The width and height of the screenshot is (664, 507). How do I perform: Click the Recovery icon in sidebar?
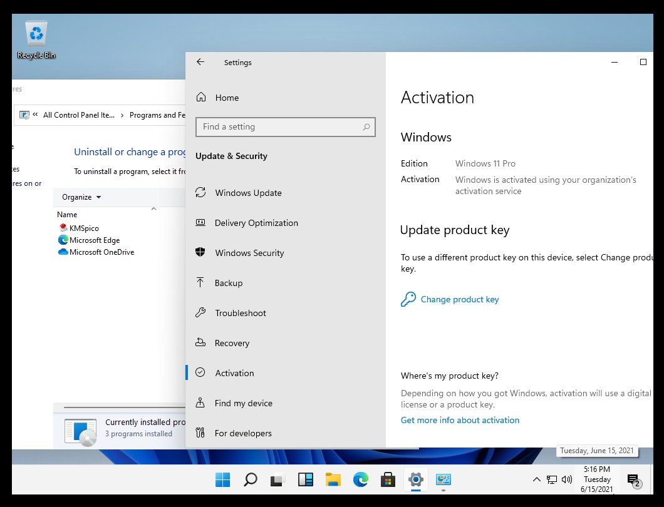(200, 343)
